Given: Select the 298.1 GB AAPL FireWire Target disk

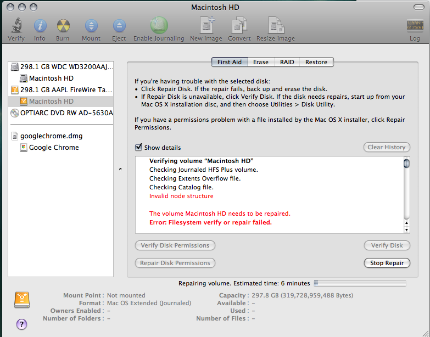Looking at the screenshot, I should point(61,89).
